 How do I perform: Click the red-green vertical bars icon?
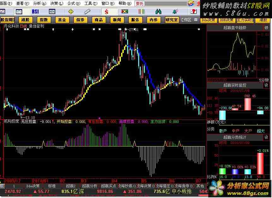click(142, 12)
